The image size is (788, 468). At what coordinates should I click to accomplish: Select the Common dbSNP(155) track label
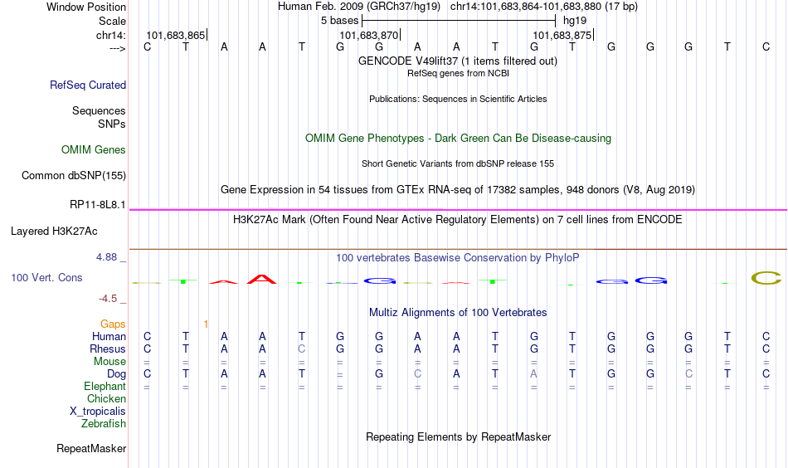[74, 175]
